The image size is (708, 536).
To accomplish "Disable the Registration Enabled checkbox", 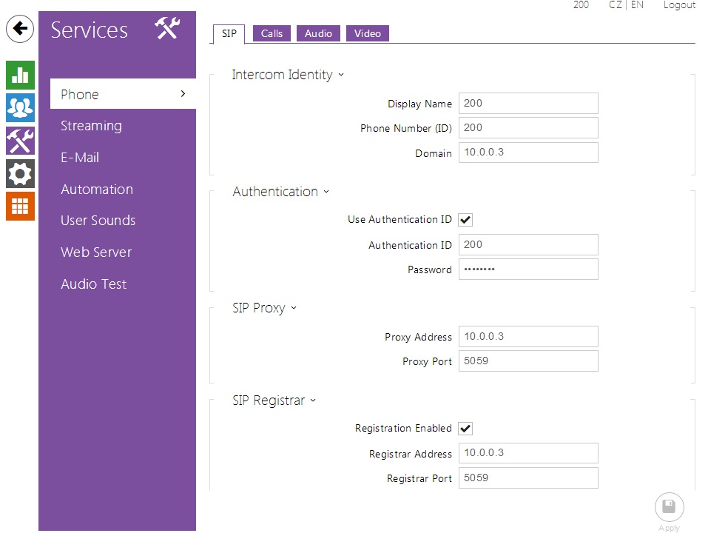I will pos(465,429).
